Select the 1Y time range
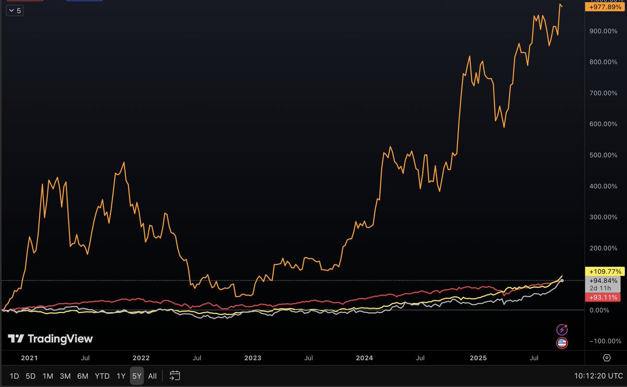The image size is (627, 387). [x=121, y=376]
